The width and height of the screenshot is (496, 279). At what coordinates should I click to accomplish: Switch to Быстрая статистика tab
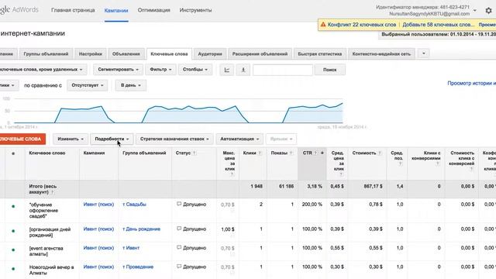click(x=320, y=53)
